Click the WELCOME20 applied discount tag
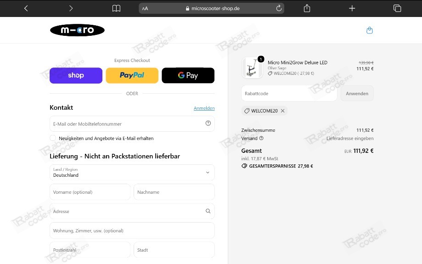Image resolution: width=422 pixels, height=264 pixels. [264, 111]
